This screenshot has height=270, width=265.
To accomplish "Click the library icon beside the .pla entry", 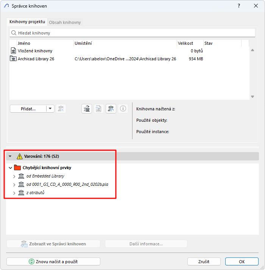I will pyautogui.click(x=21, y=184).
